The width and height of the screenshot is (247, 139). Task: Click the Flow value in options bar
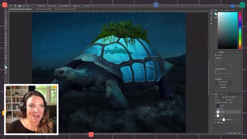click(x=55, y=6)
